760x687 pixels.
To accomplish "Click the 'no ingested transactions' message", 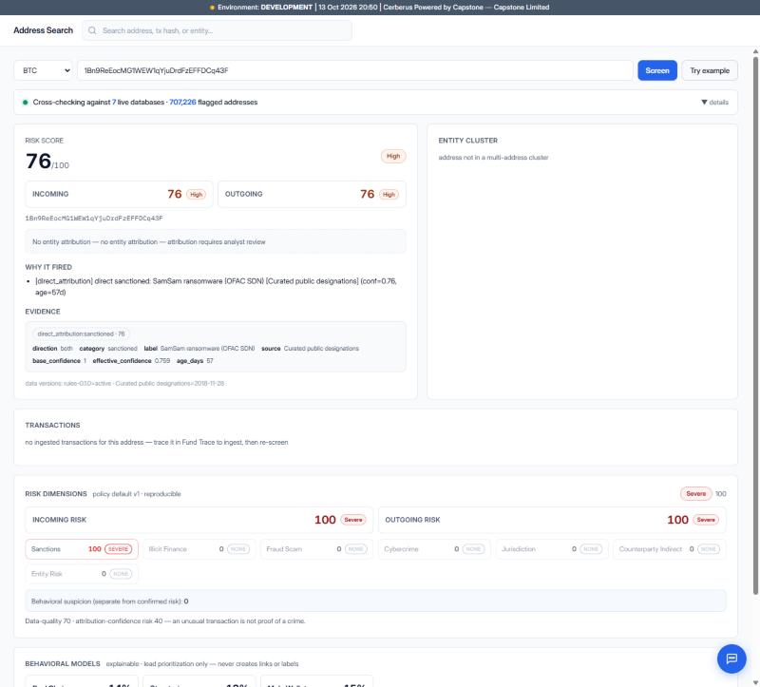I will pyautogui.click(x=157, y=442).
